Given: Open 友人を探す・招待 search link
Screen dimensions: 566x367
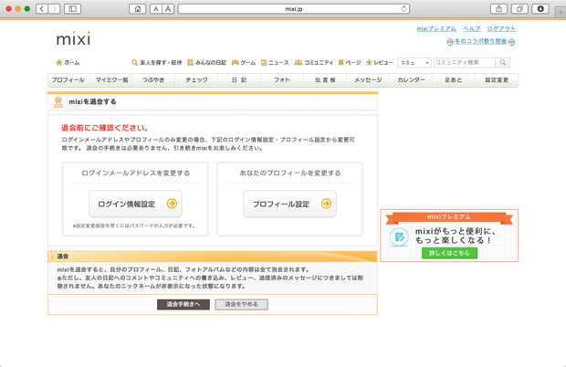Looking at the screenshot, I should pos(156,62).
